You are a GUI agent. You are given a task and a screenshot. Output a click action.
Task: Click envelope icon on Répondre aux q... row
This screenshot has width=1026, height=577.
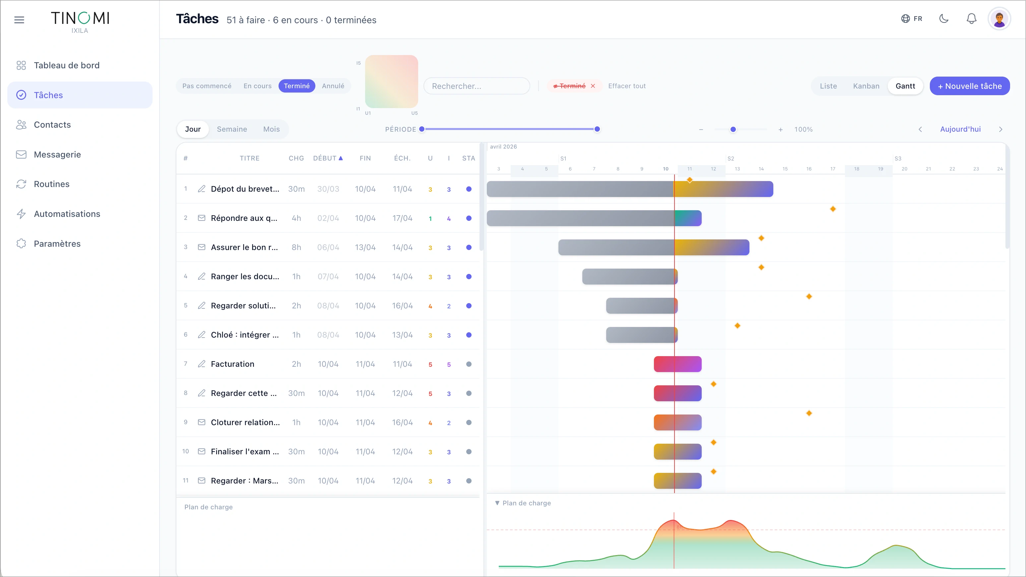point(202,218)
